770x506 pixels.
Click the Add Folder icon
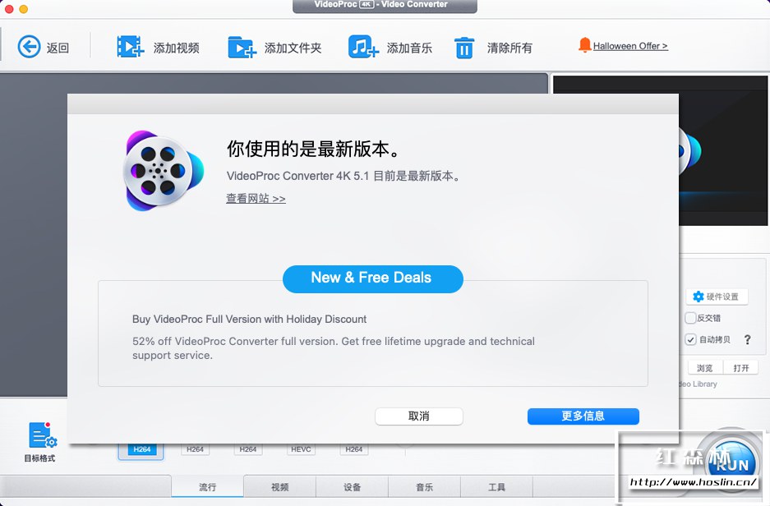(x=242, y=48)
